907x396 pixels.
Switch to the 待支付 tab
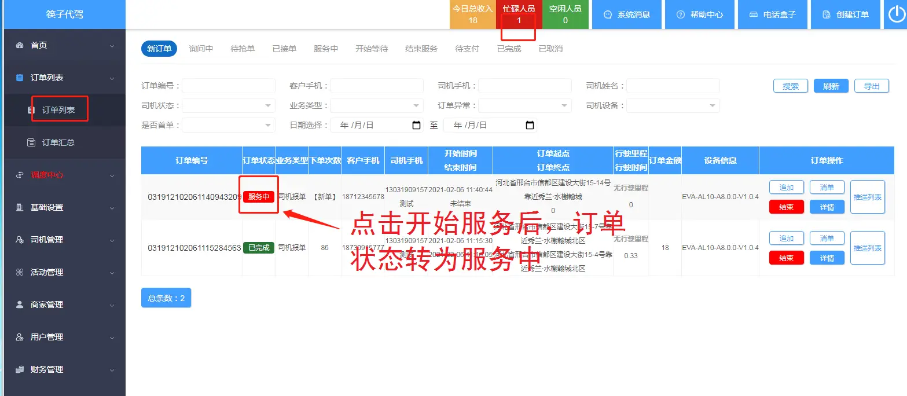[x=467, y=49]
